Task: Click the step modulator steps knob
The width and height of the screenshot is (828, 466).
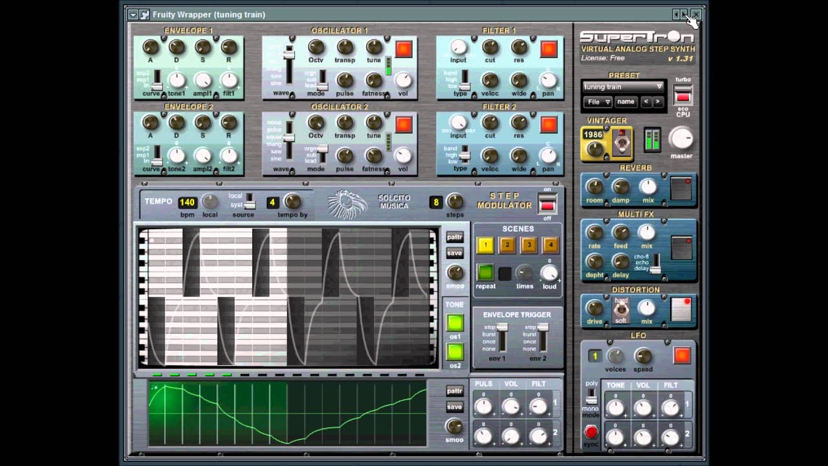Action: tap(455, 201)
